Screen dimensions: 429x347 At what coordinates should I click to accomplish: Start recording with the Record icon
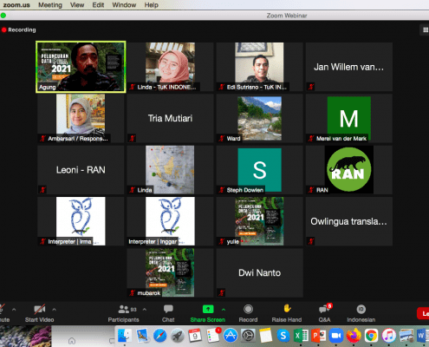point(248,309)
